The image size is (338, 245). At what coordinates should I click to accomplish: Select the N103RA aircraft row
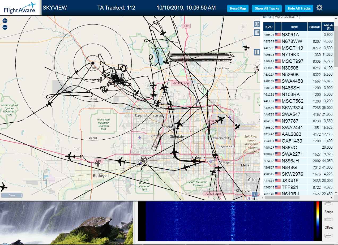(x=299, y=94)
